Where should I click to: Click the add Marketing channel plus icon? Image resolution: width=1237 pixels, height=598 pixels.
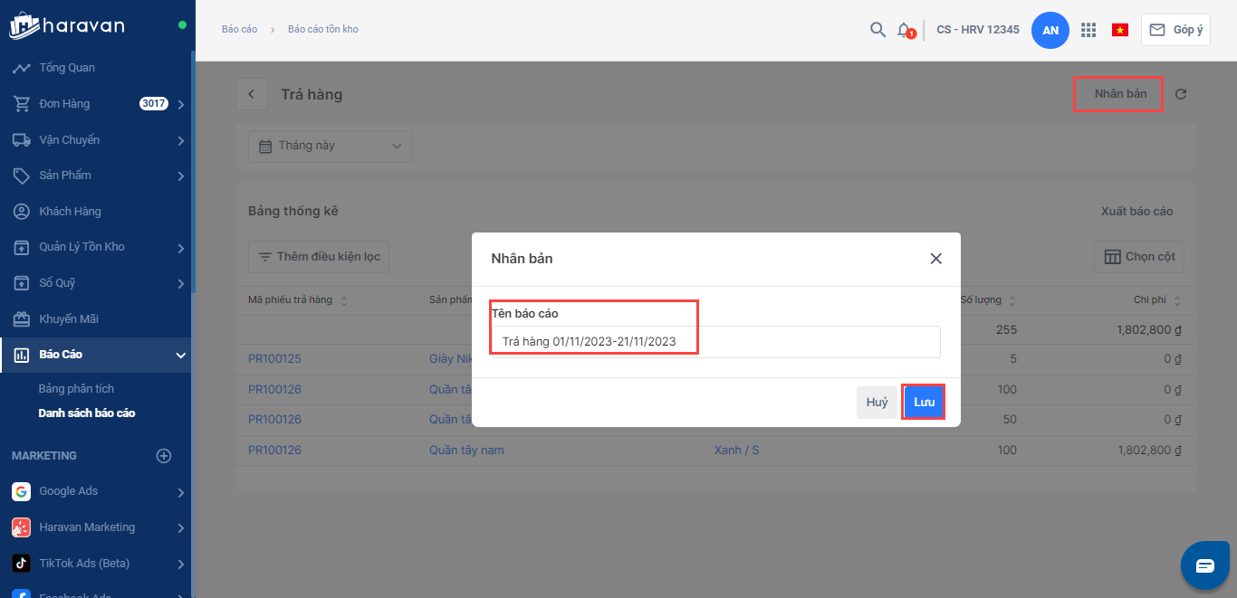164,456
